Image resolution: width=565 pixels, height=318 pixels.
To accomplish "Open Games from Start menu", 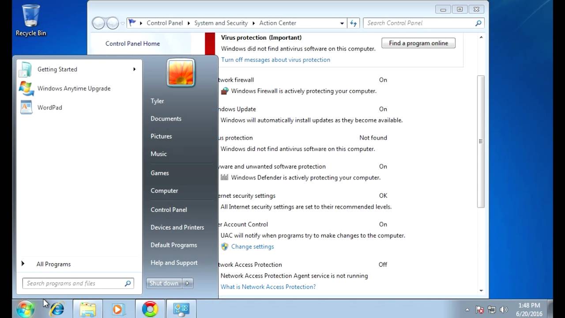I will 160,173.
